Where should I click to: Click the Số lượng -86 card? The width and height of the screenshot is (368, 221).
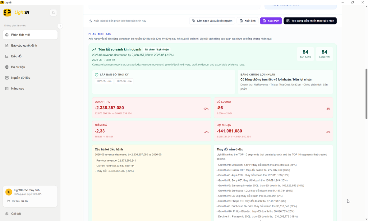274,108
